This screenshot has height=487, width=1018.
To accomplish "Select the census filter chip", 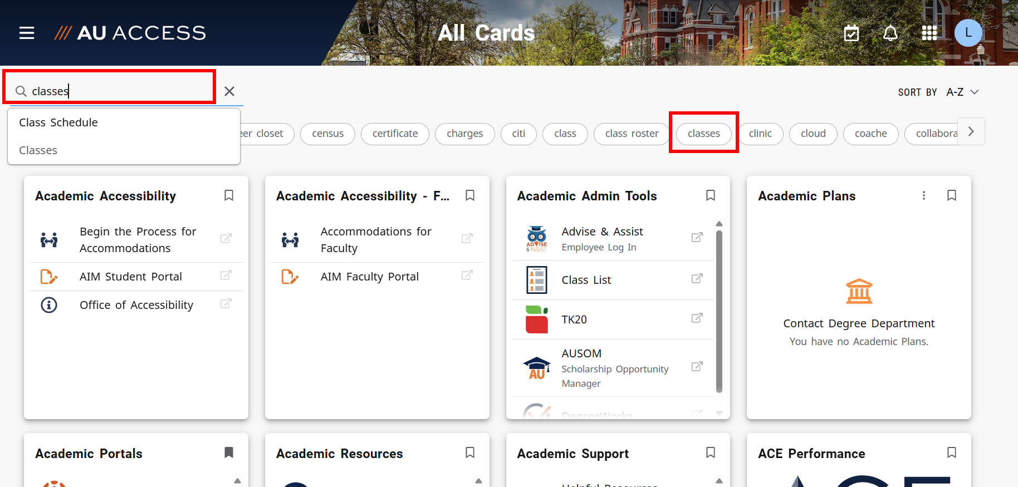I will coord(327,134).
